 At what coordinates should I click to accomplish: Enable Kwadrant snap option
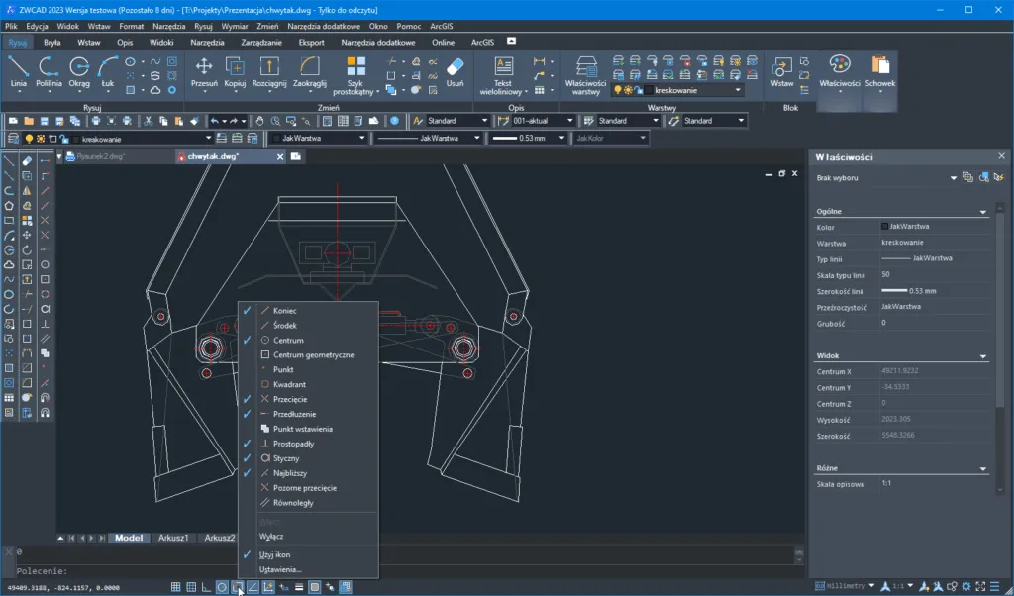click(x=309, y=384)
